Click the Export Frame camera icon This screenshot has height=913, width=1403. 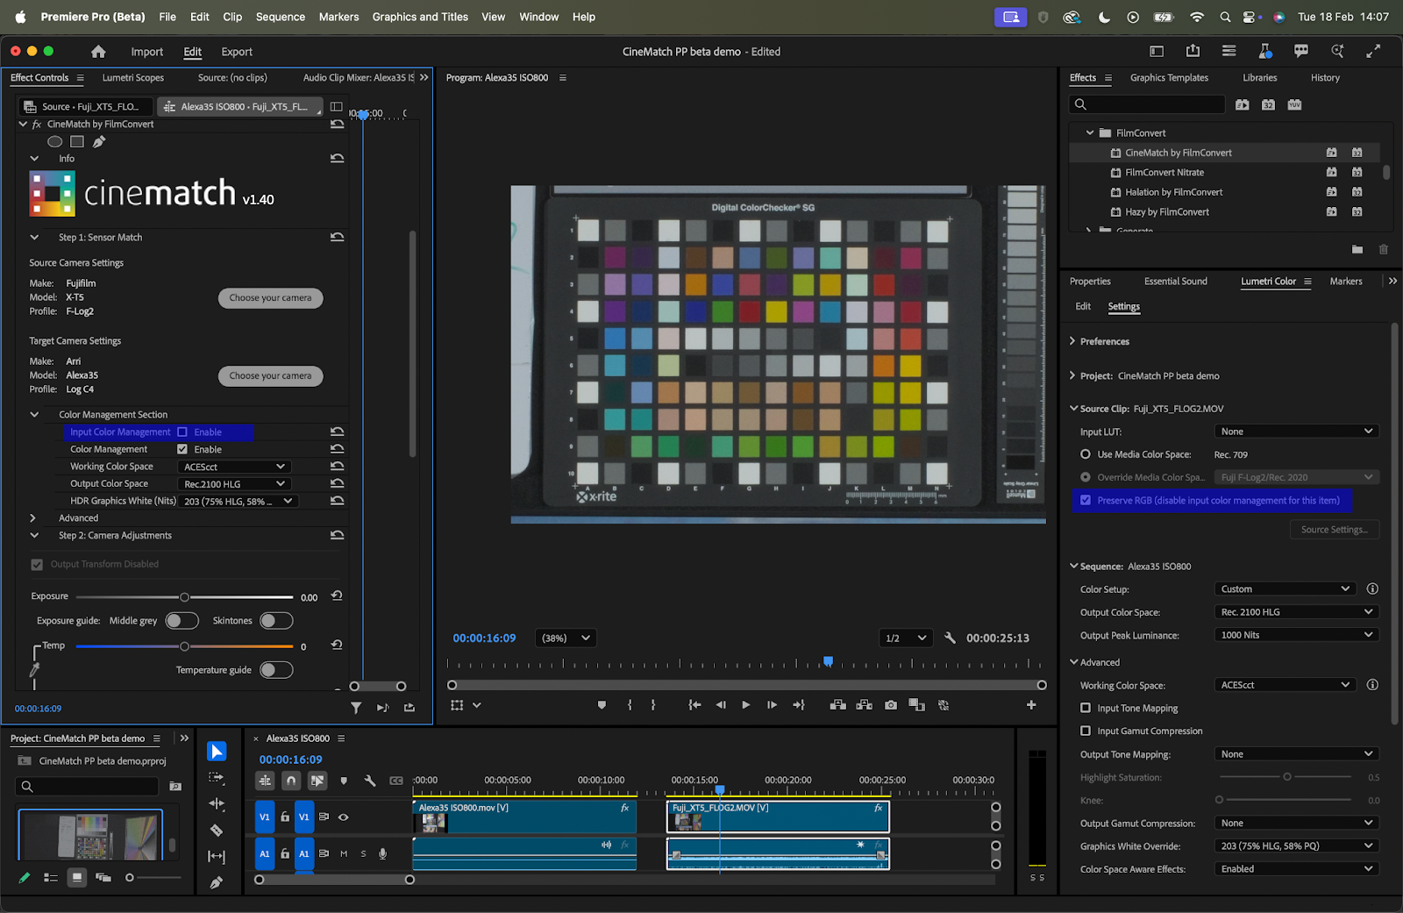tap(891, 705)
